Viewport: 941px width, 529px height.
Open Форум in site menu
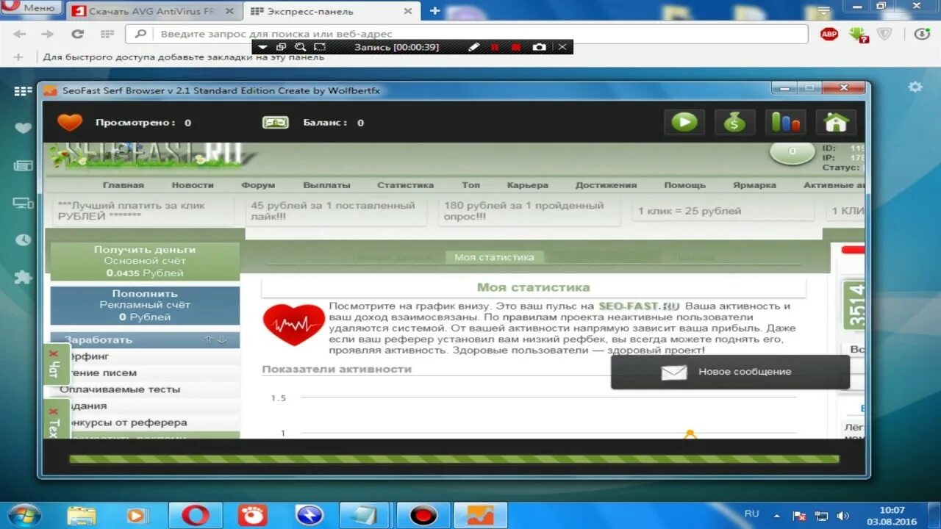click(258, 185)
